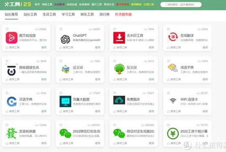This screenshot has width=226, height=152.
Task: Click 使用 on the 反义词 card
Action: (x=151, y=79)
